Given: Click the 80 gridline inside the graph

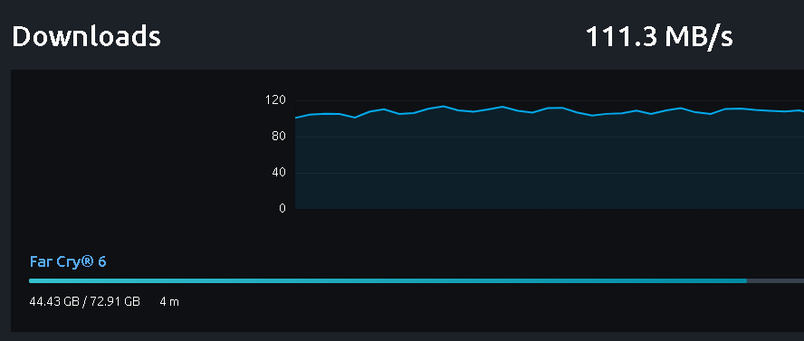Looking at the screenshot, I should 549,137.
